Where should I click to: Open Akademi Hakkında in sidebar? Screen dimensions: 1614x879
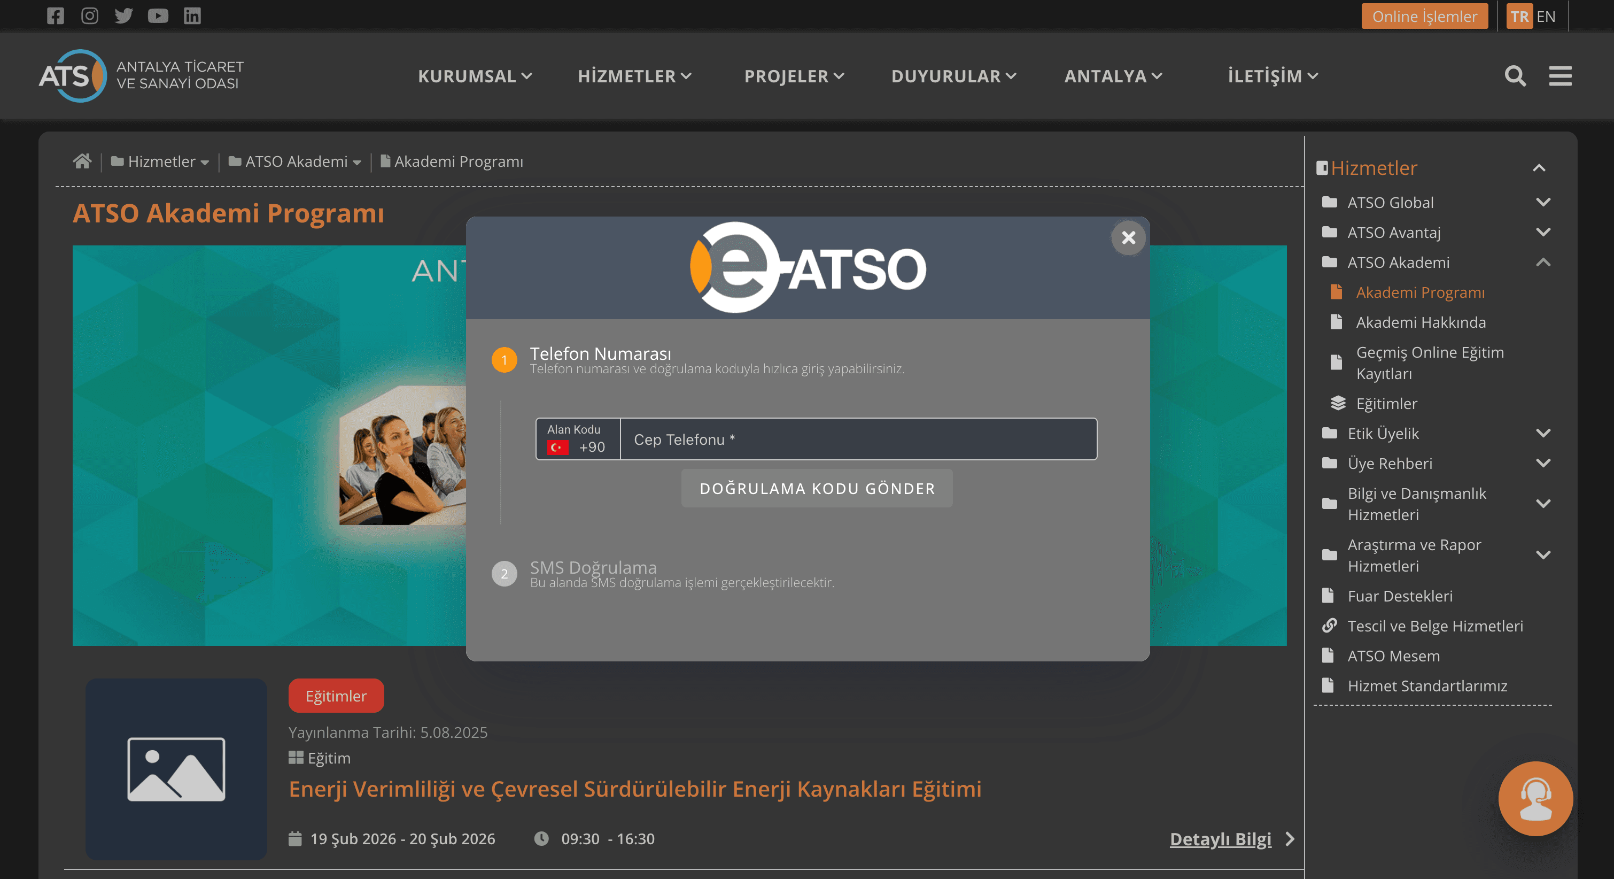pyautogui.click(x=1421, y=322)
